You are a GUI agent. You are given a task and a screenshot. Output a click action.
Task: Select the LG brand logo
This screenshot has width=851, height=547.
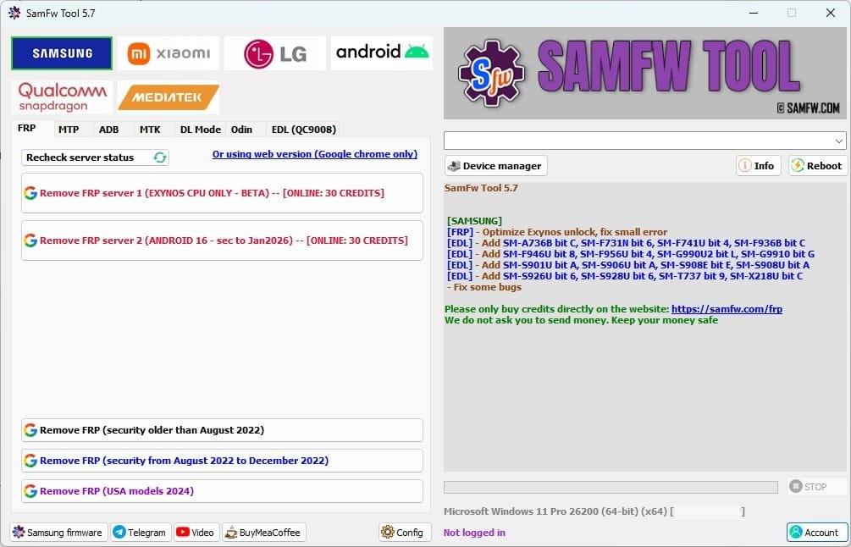[x=275, y=53]
